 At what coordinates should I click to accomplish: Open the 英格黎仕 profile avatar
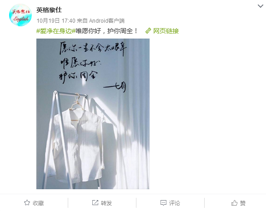point(20,15)
